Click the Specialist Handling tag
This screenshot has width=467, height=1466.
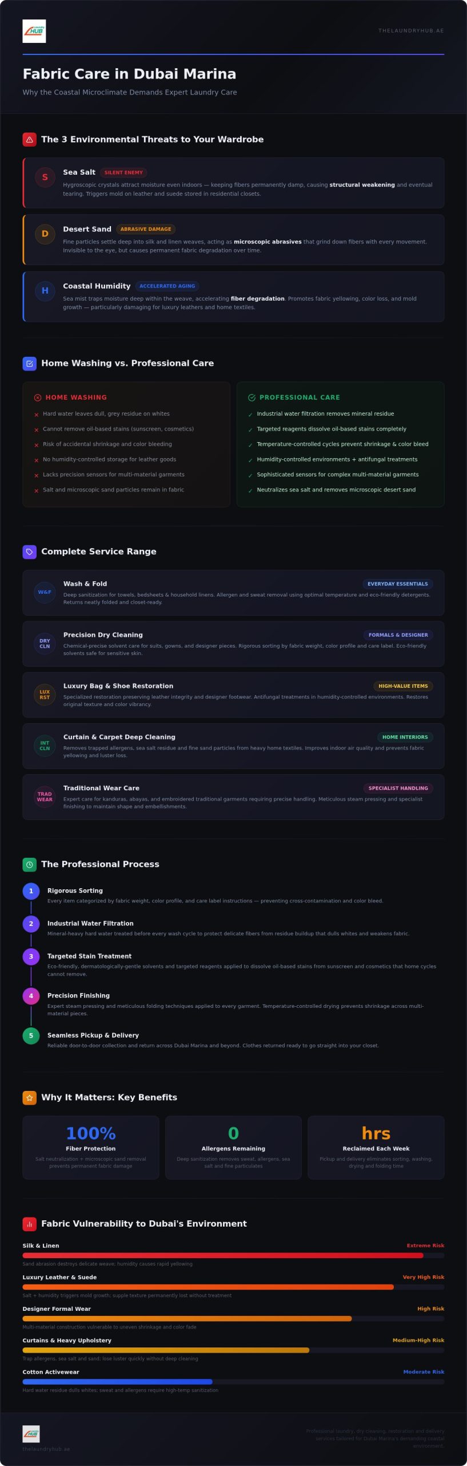(x=398, y=789)
